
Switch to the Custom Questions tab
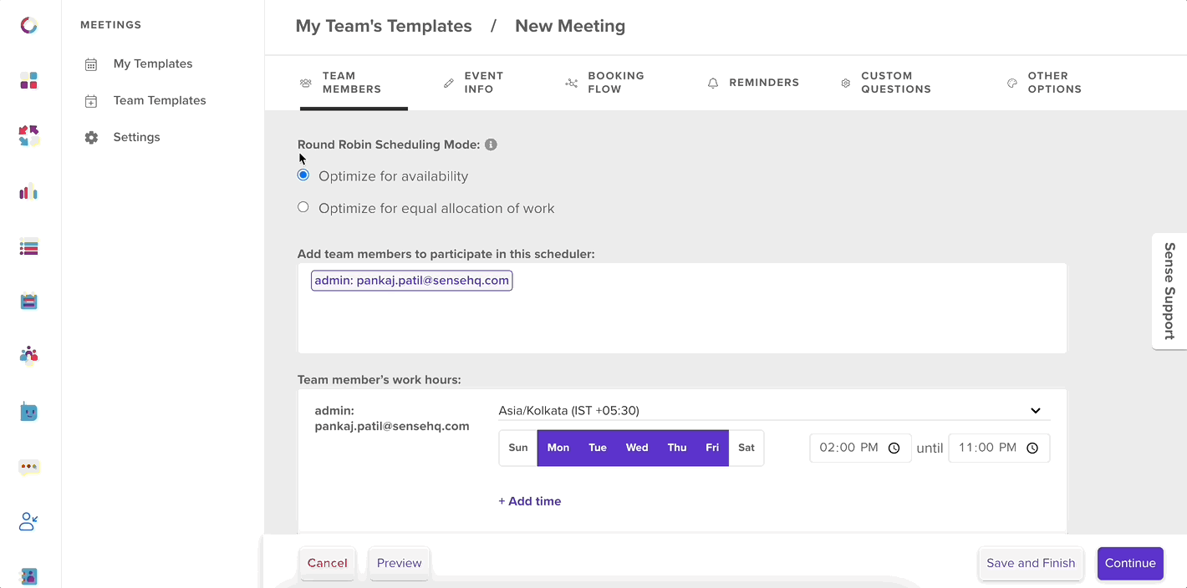point(886,83)
